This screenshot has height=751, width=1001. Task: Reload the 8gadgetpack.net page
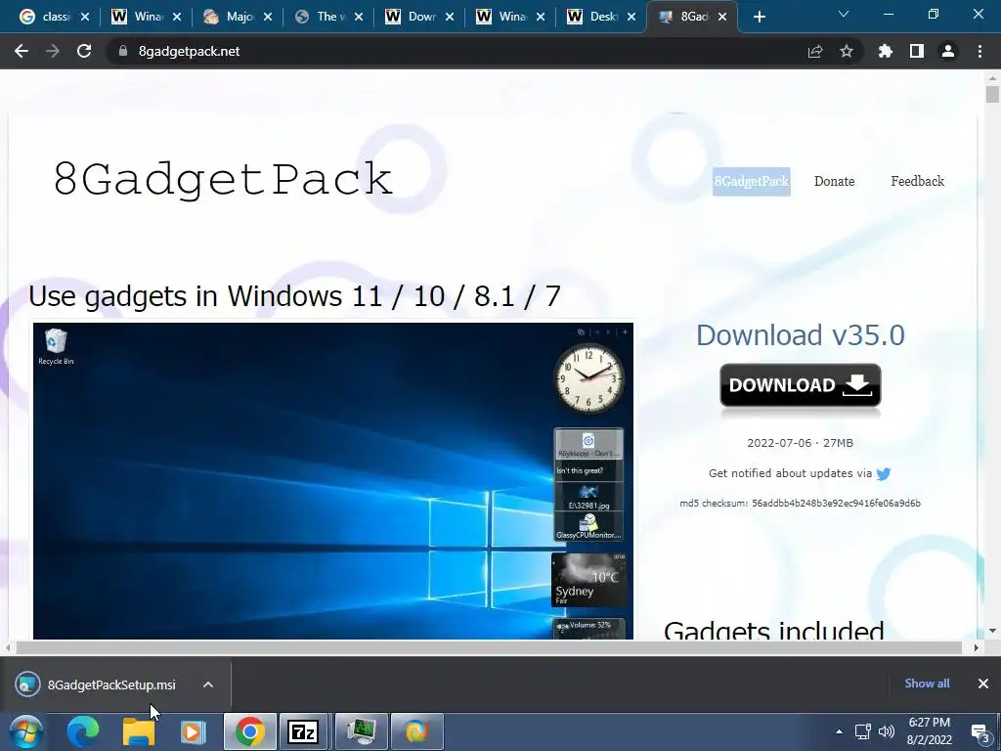pyautogui.click(x=84, y=51)
